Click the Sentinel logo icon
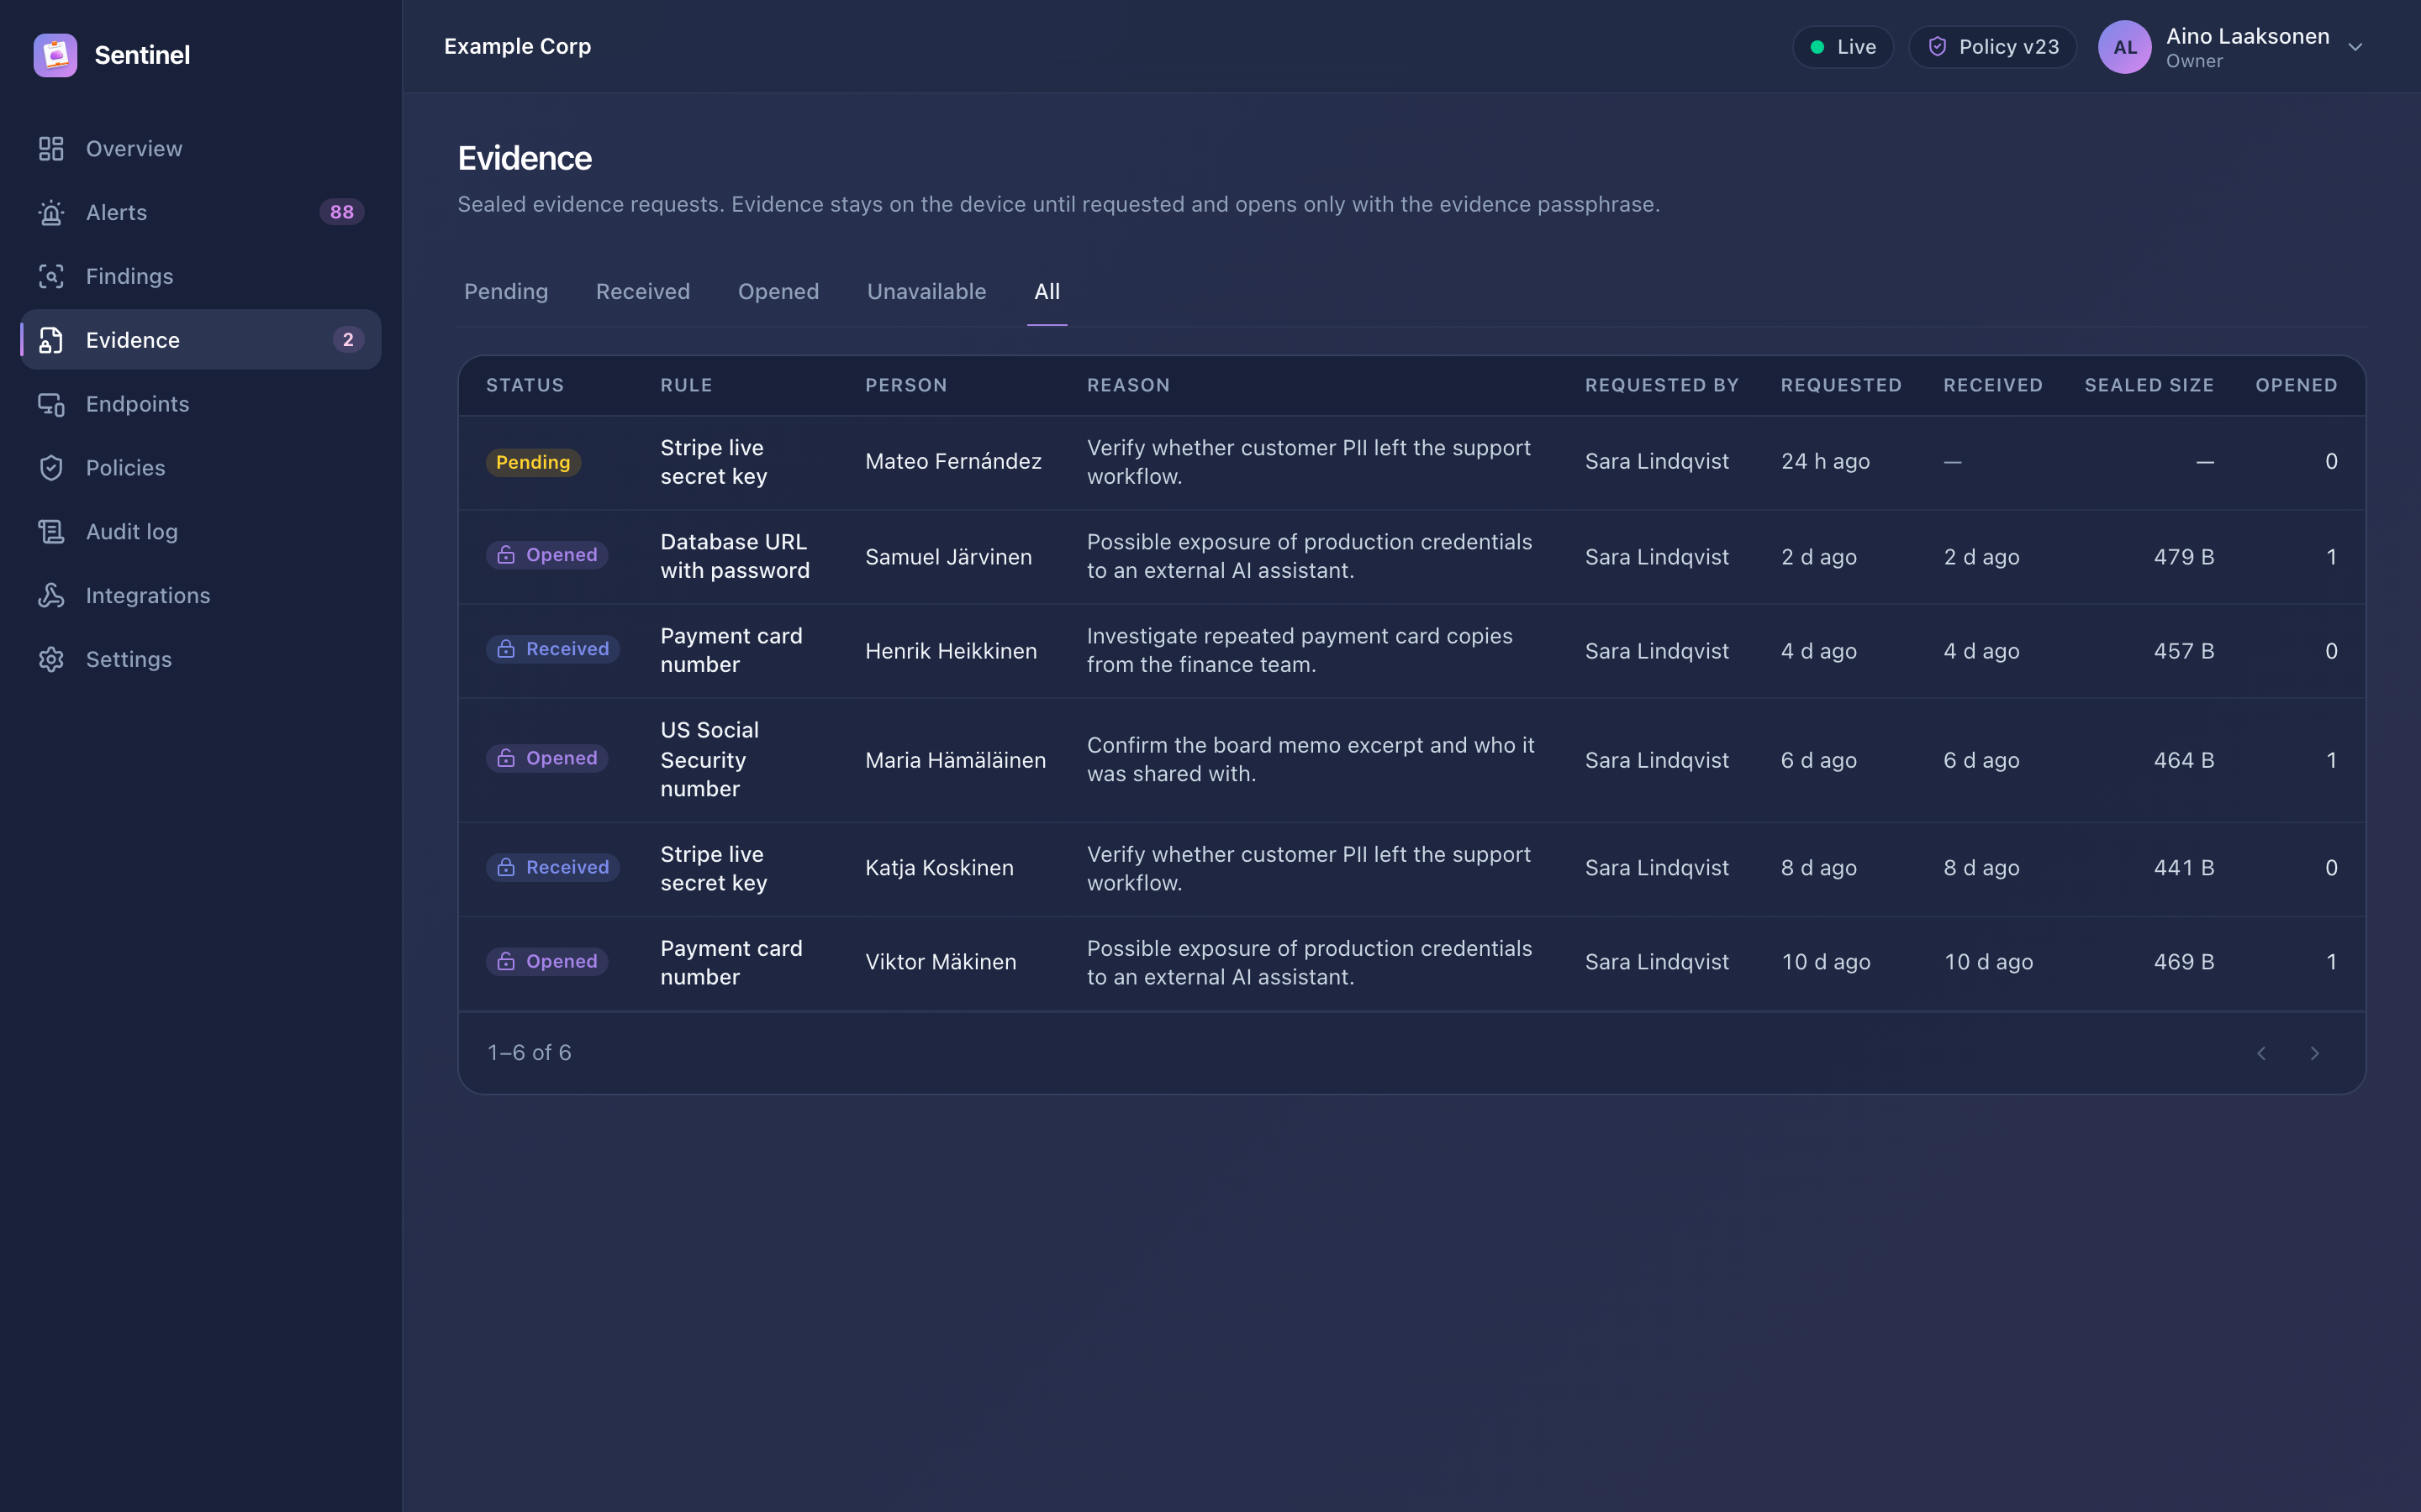Image resolution: width=2421 pixels, height=1512 pixels. tap(55, 55)
